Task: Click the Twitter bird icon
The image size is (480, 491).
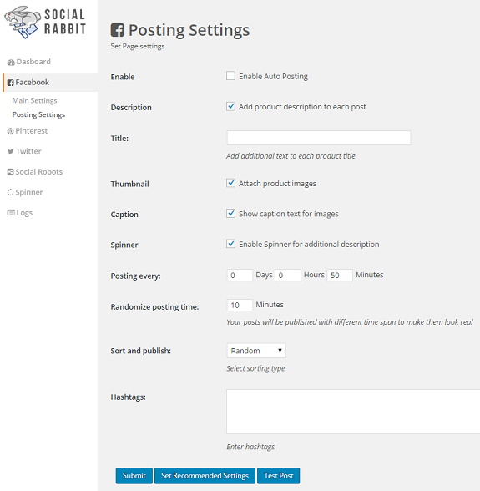Action: click(x=11, y=152)
